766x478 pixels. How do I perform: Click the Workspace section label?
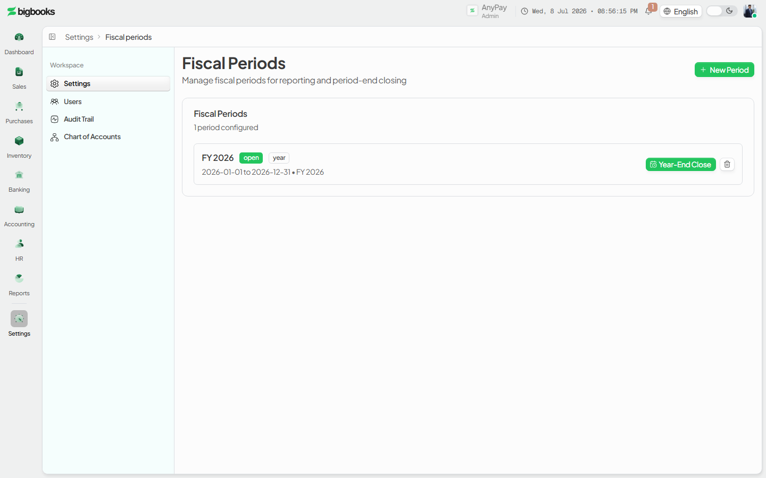[66, 65]
